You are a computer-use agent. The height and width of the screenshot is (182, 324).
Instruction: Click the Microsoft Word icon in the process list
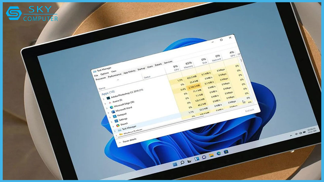pyautogui.click(x=113, y=112)
